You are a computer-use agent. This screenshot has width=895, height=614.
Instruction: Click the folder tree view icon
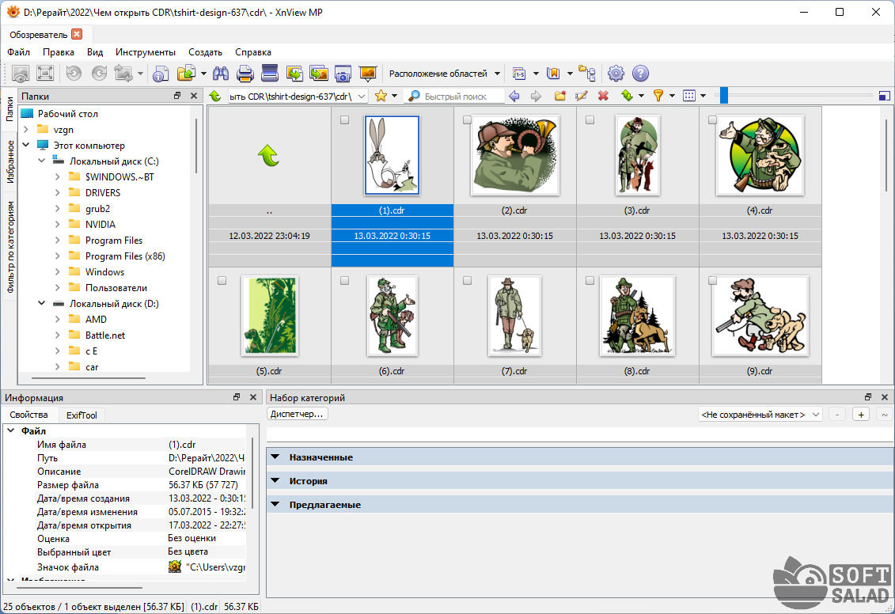pos(586,73)
